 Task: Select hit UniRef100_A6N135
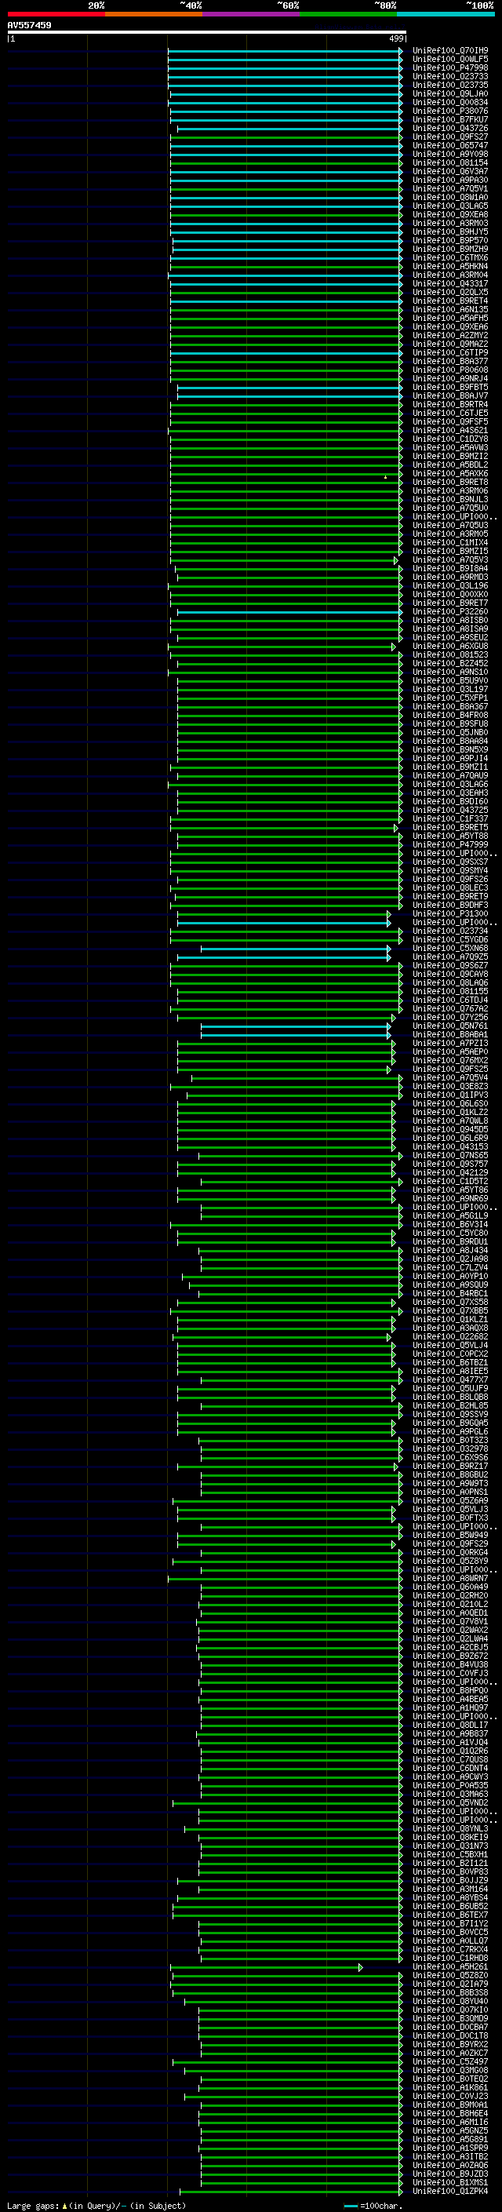tap(450, 310)
